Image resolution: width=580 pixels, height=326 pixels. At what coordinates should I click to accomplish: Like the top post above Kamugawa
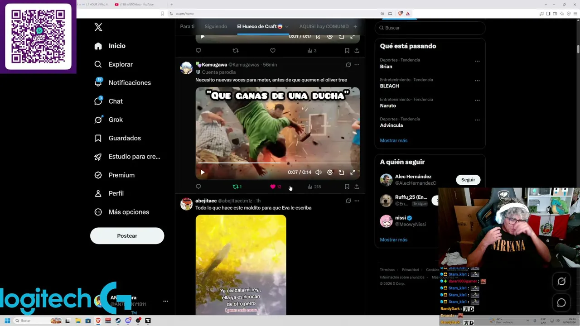[x=273, y=51]
